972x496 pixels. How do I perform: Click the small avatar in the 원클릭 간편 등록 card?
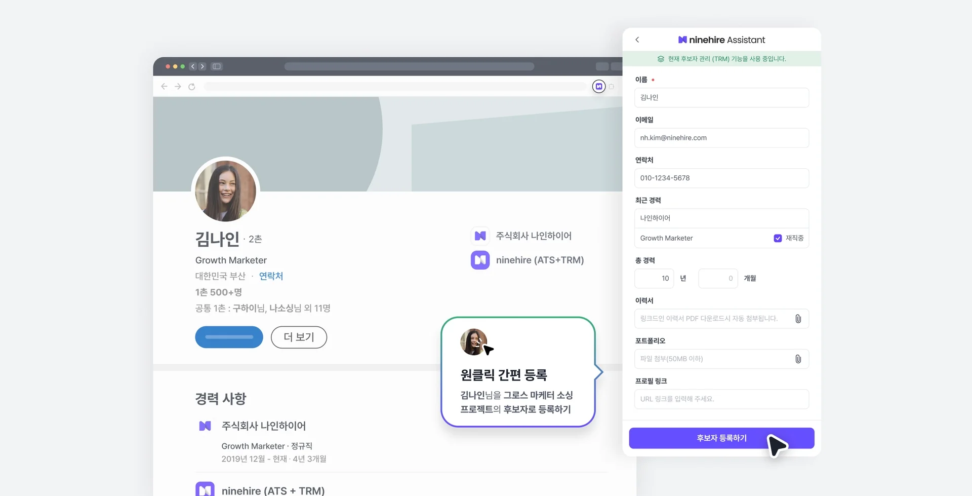pos(473,342)
